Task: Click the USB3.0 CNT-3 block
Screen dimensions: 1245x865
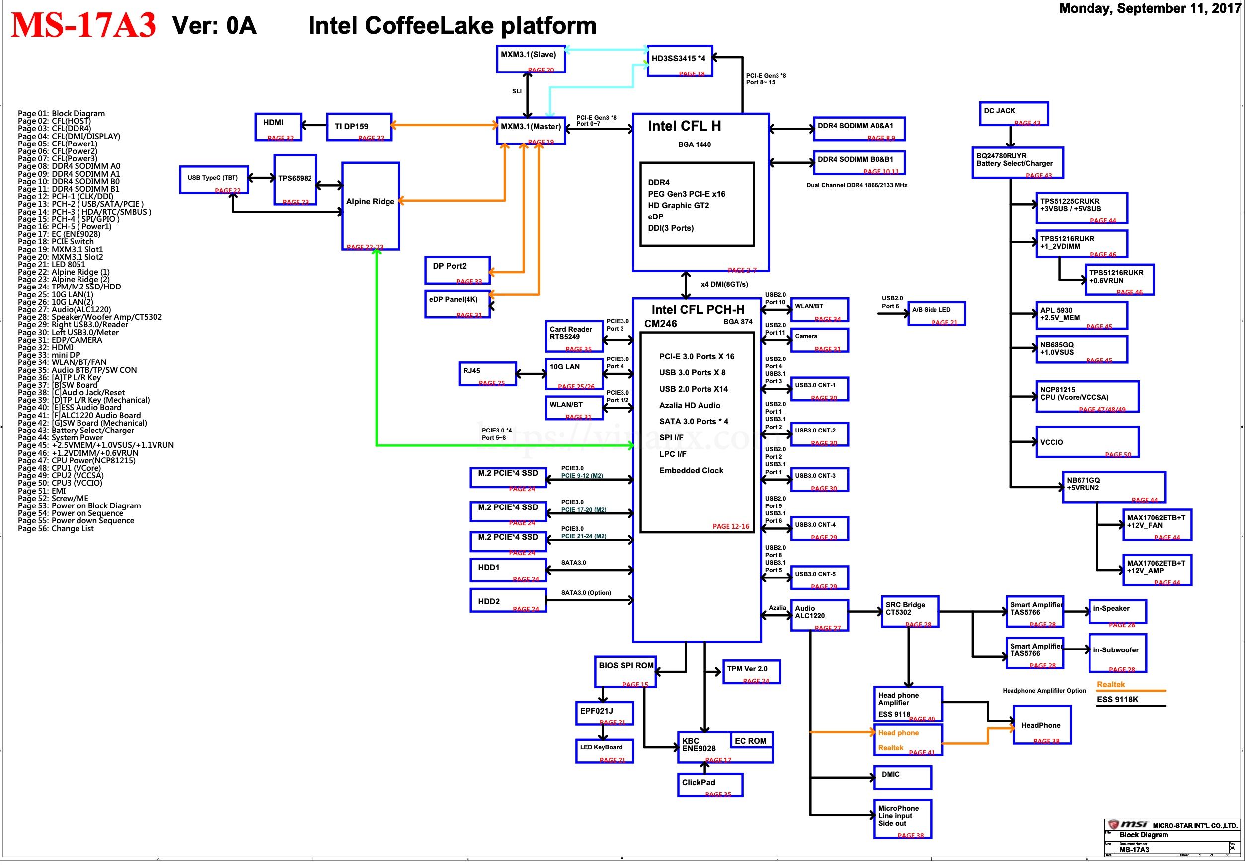Action: coord(819,480)
